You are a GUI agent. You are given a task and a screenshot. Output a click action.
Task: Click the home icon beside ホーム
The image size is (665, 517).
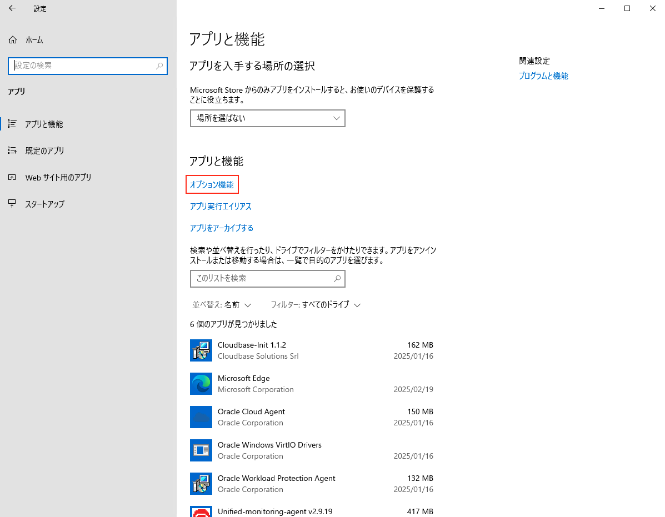(x=13, y=40)
